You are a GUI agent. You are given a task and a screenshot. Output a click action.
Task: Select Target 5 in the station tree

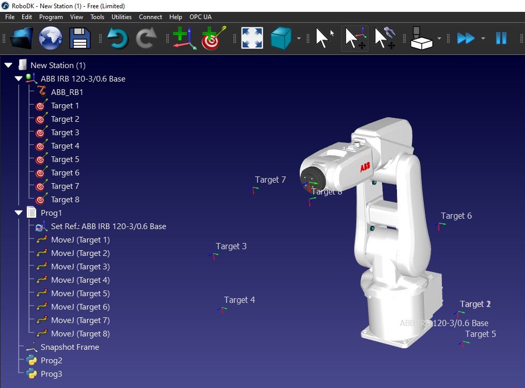65,159
